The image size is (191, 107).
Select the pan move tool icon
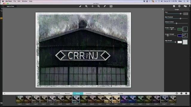pos(93,6)
